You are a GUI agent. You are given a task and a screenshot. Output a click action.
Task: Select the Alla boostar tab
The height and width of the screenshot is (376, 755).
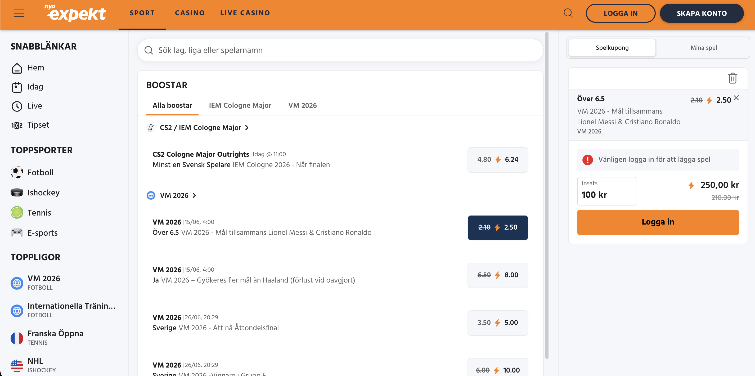point(172,105)
